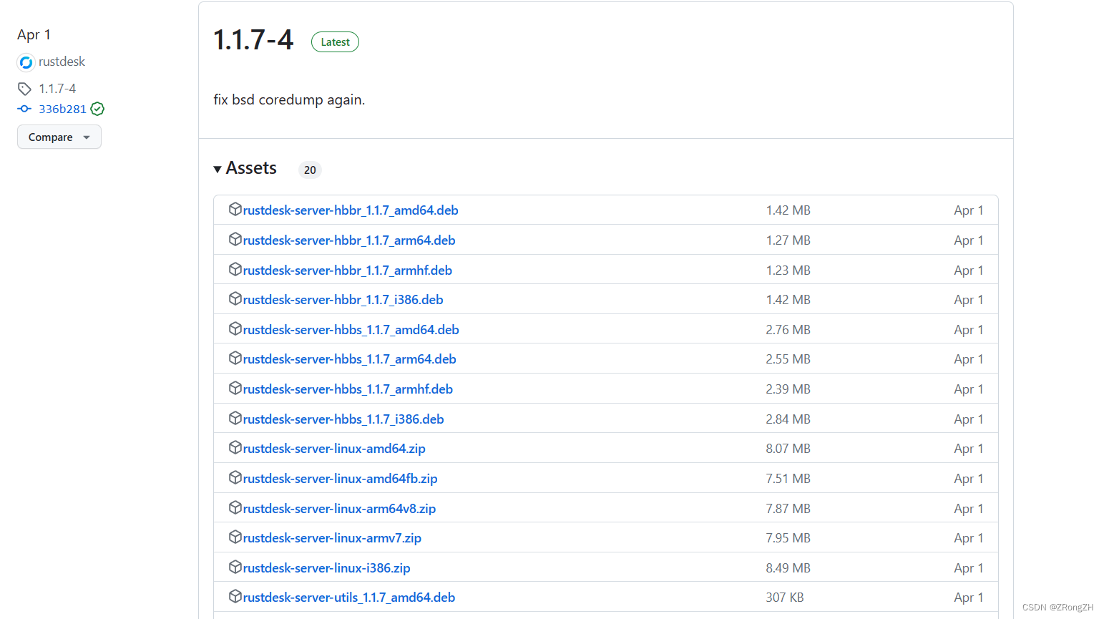Click package icon for hbbr_1.1.7_armhf.deb
The width and height of the screenshot is (1104, 619).
tap(235, 269)
